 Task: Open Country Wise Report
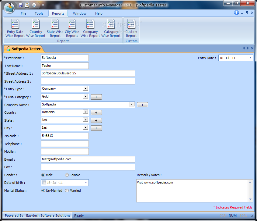tap(36, 28)
